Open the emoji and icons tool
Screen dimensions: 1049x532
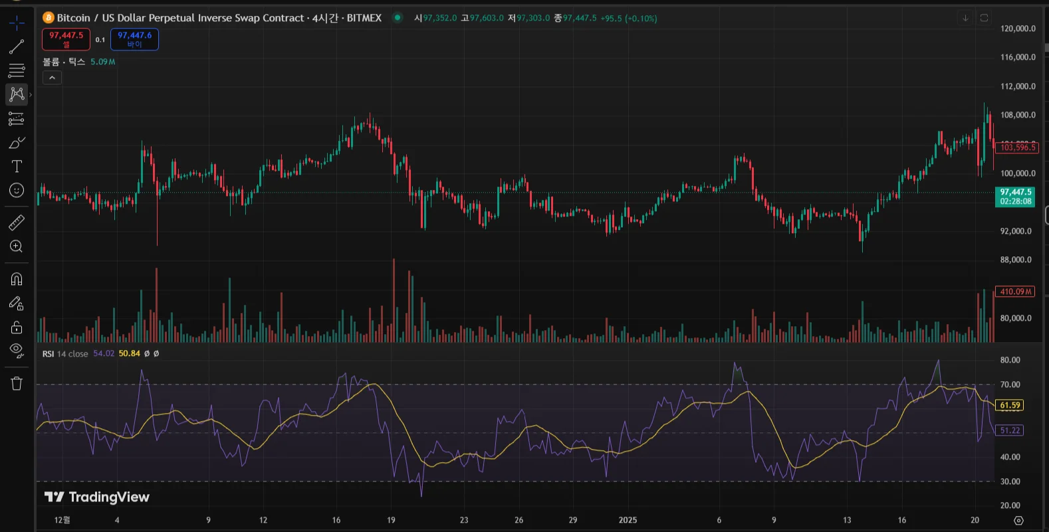(x=17, y=191)
